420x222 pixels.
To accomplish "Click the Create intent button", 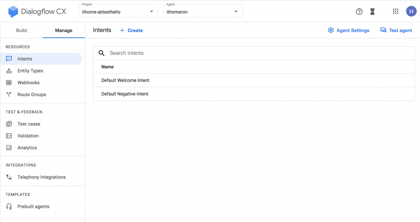I will coord(131,30).
